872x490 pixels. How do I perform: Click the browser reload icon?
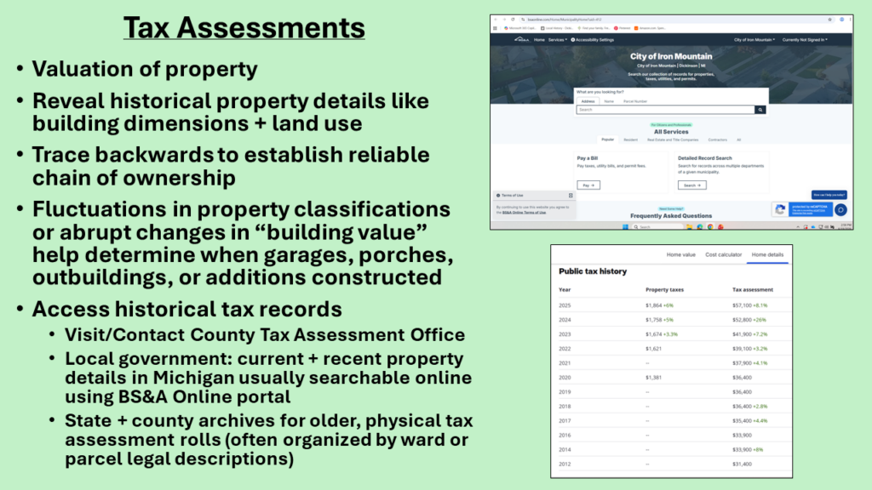coord(513,20)
